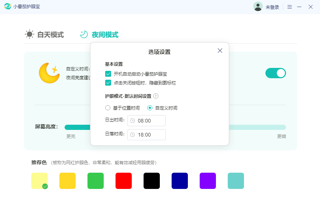Select the 自定义时间 radio option
The height and width of the screenshot is (200, 320).
[150, 108]
